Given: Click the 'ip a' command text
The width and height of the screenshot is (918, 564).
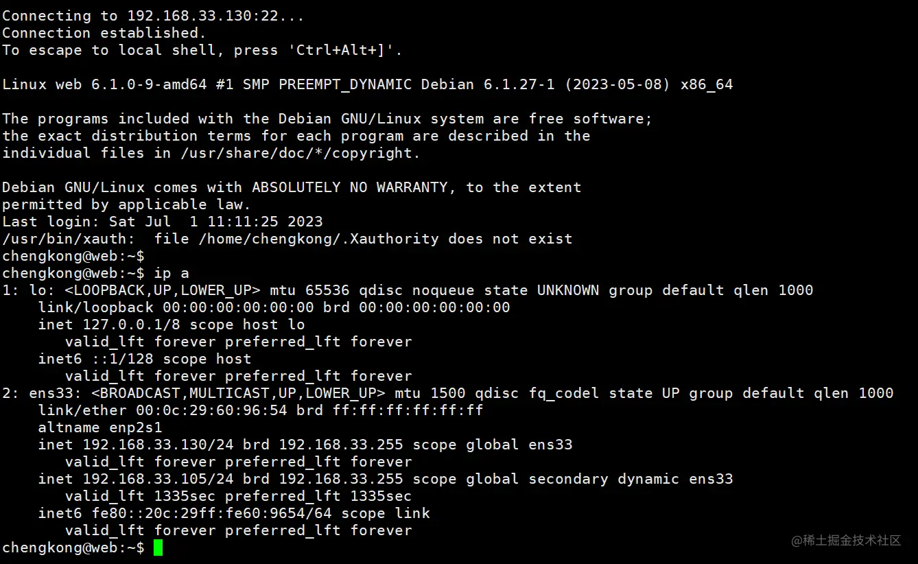Looking at the screenshot, I should [172, 273].
